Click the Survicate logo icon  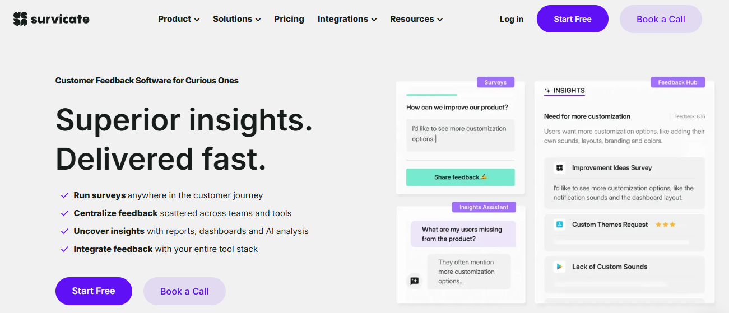click(x=20, y=19)
